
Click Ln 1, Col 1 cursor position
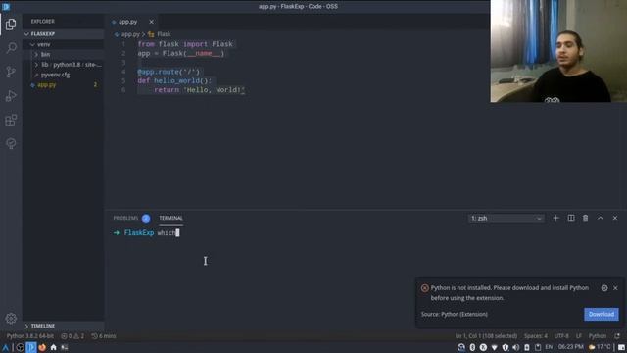tap(486, 336)
